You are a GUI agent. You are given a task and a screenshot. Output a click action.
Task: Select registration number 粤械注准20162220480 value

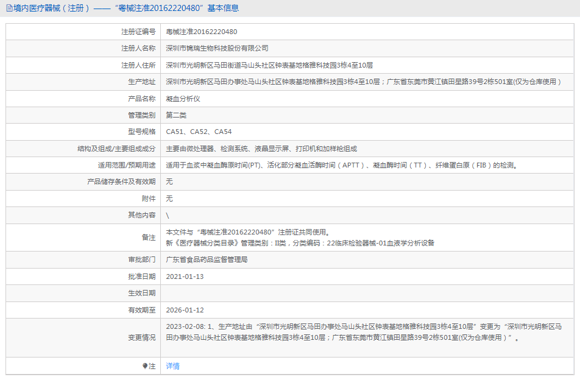(x=202, y=32)
